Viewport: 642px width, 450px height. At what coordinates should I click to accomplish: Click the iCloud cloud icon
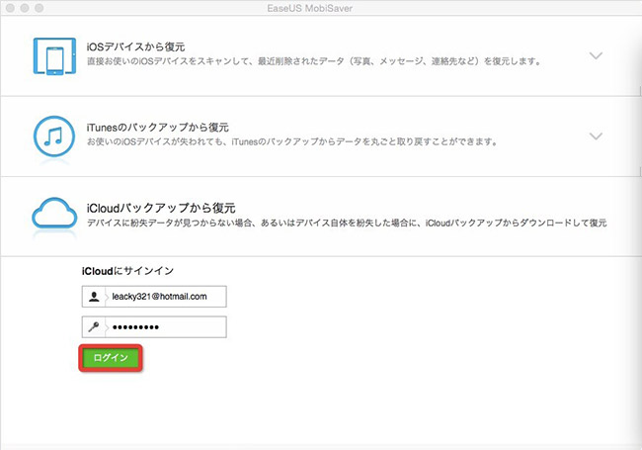(54, 213)
